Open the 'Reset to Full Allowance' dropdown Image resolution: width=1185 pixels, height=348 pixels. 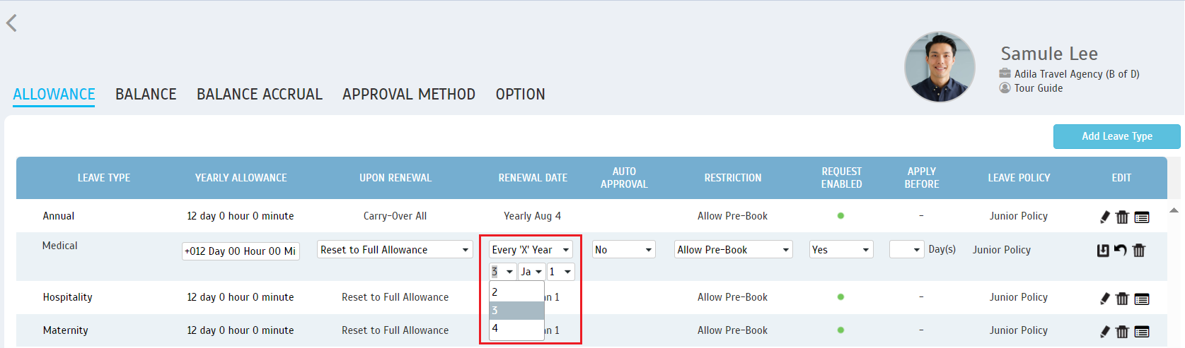point(395,250)
